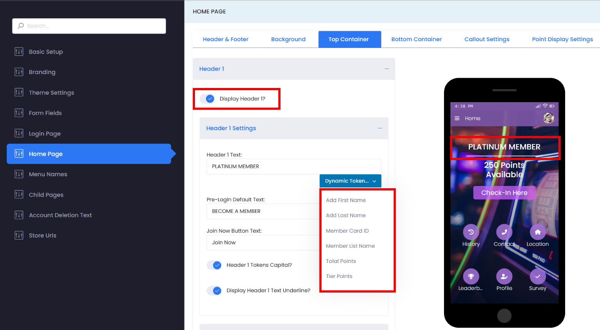Image resolution: width=600 pixels, height=330 pixels.
Task: Click the Survey checkmark icon
Action: [x=538, y=276]
